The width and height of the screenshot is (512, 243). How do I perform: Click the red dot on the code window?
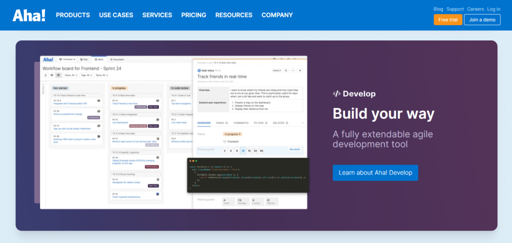coord(190,161)
